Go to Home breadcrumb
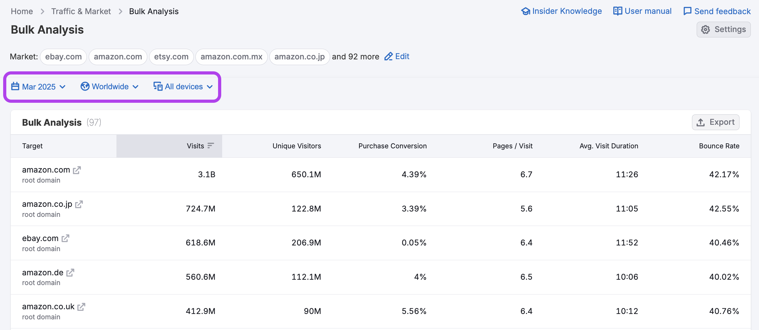 click(22, 11)
